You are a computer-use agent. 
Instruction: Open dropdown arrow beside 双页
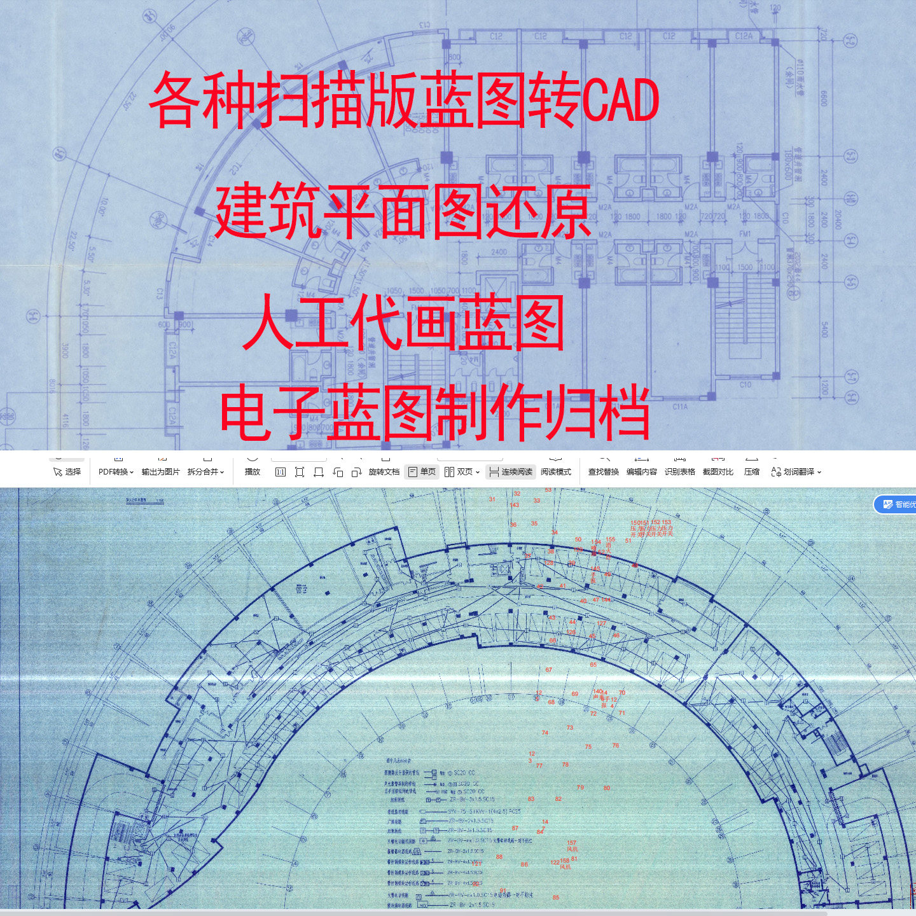[x=478, y=473]
